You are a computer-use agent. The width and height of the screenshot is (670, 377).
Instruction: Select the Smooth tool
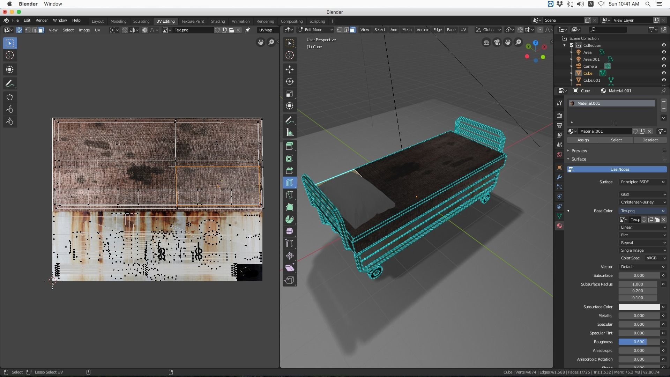pos(290,231)
